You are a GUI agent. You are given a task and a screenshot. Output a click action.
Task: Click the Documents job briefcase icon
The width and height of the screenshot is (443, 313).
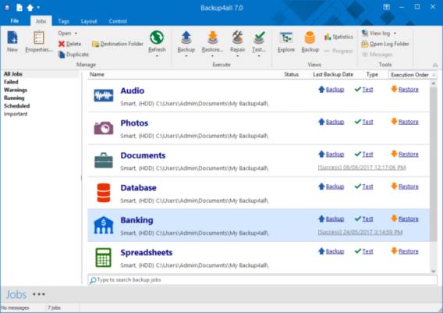tap(104, 160)
